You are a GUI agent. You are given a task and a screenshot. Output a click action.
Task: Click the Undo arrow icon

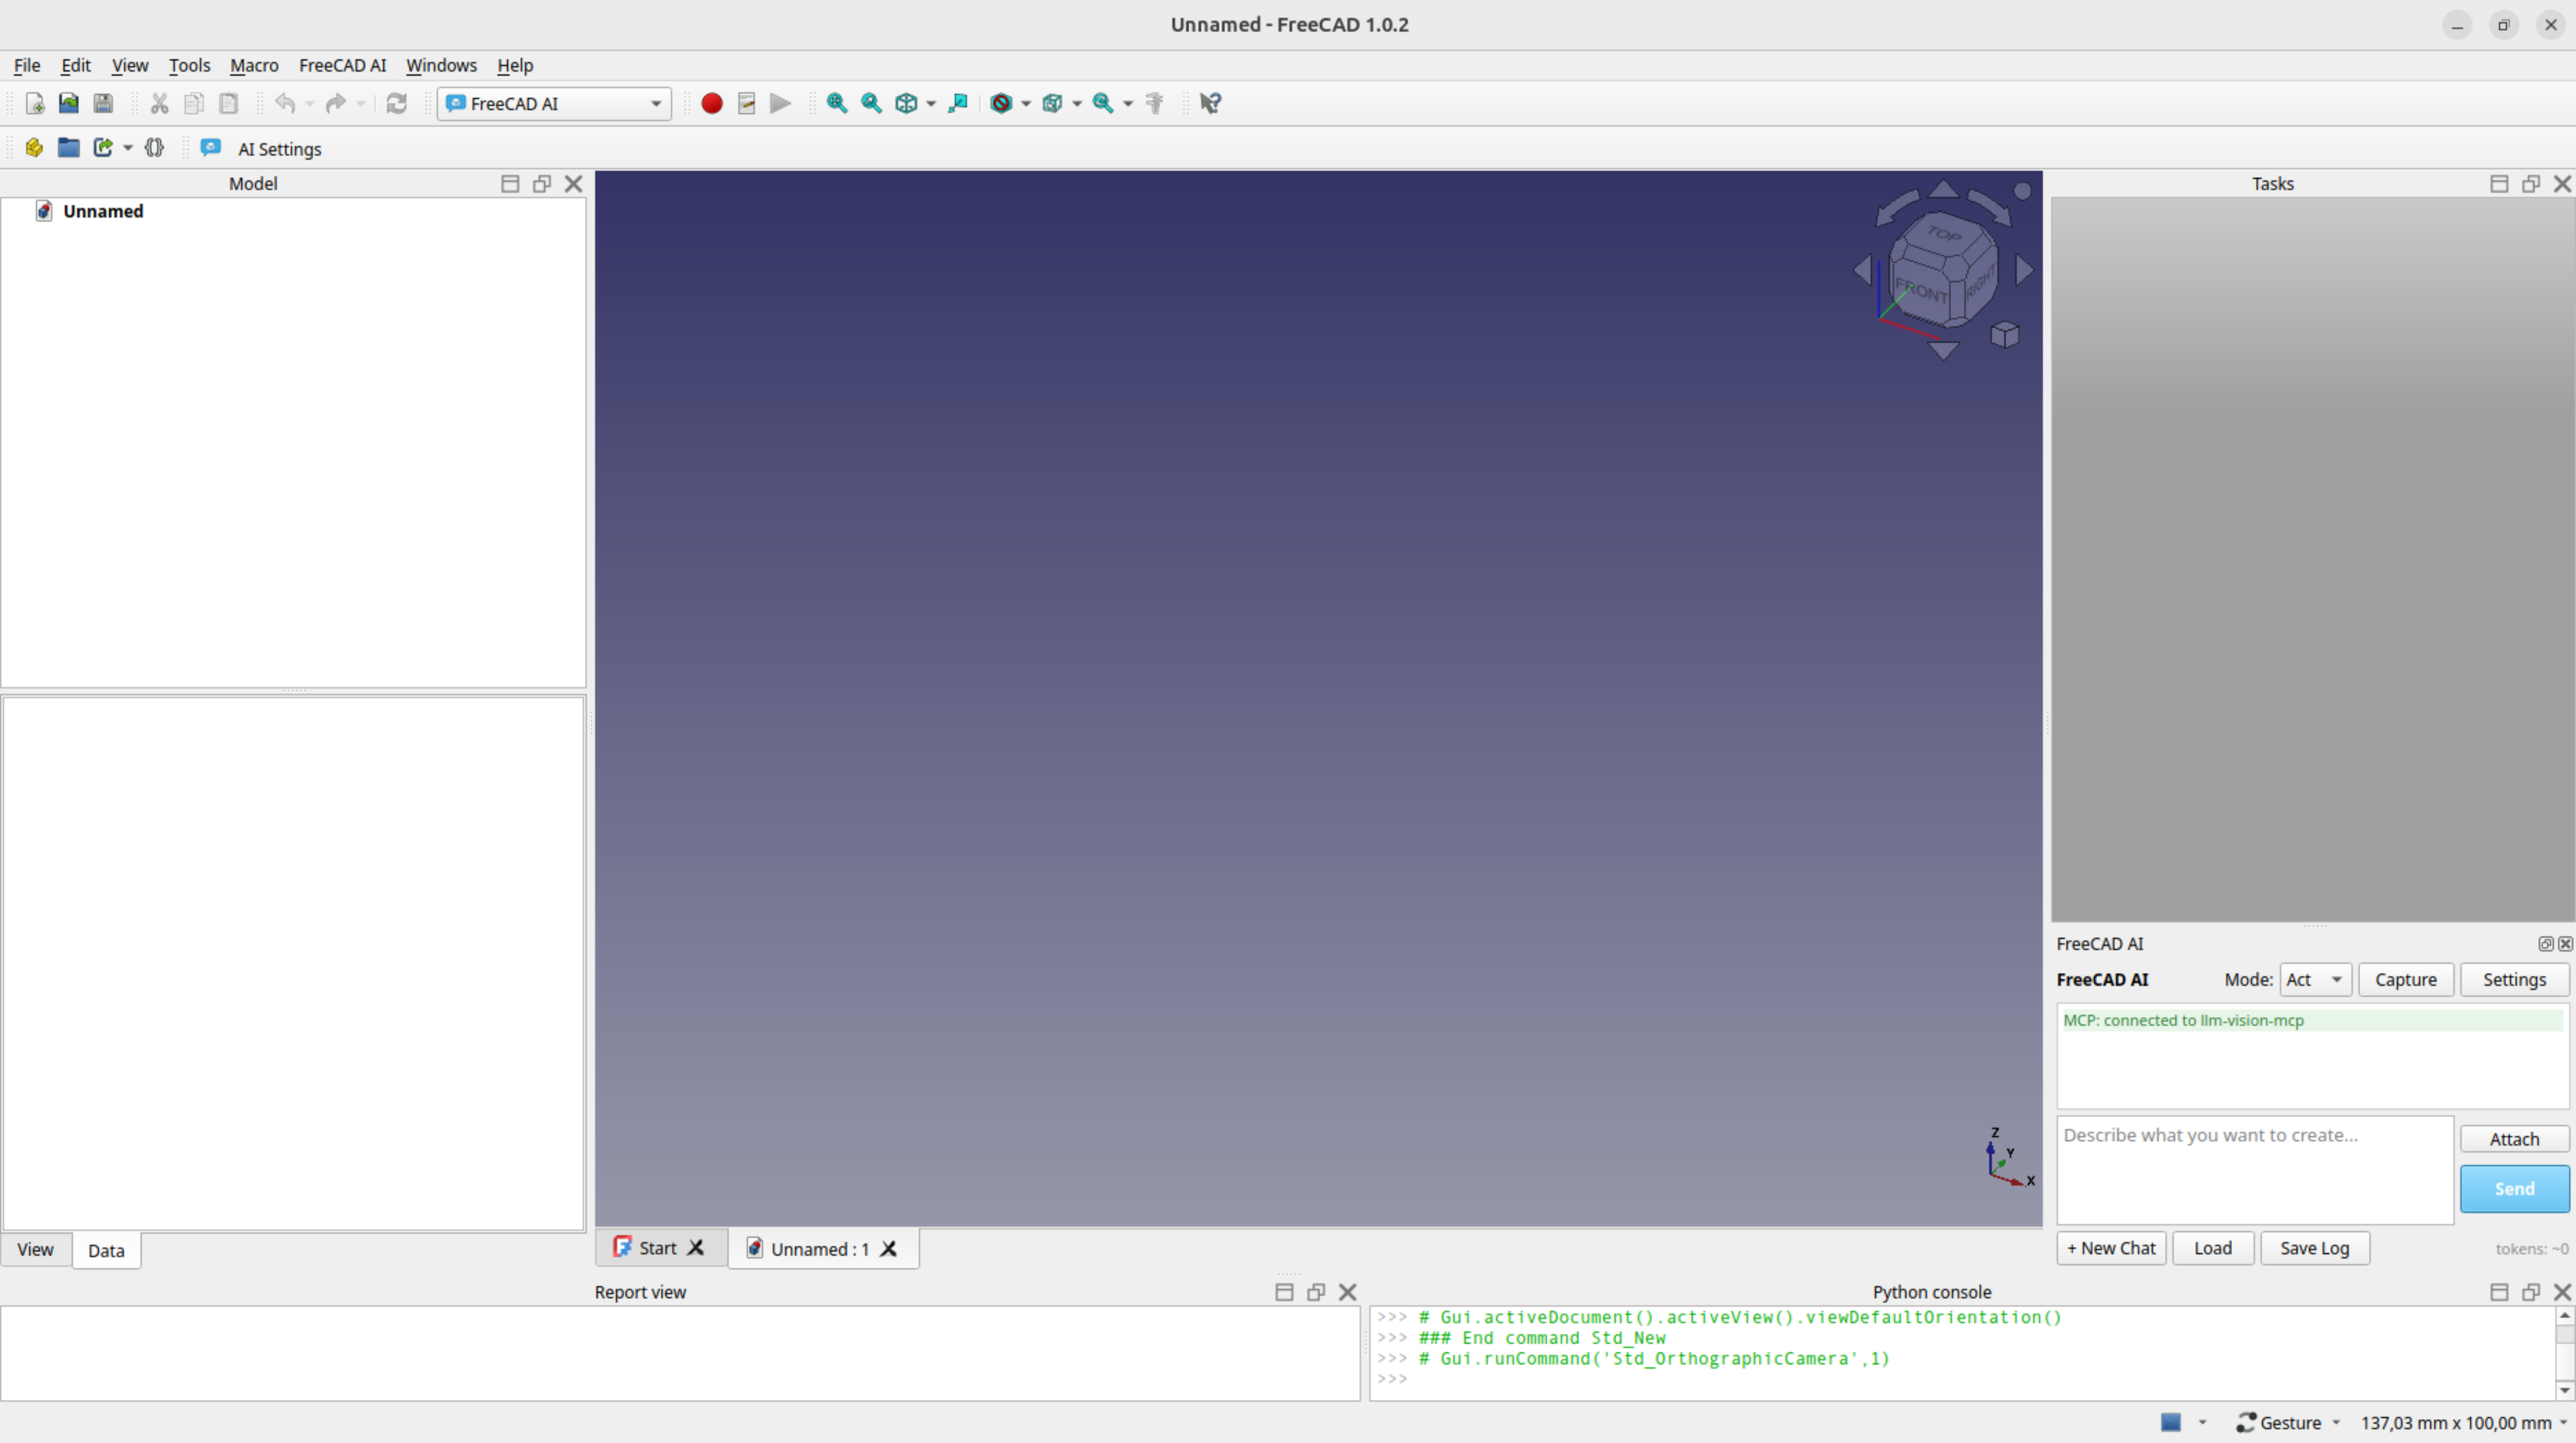click(x=285, y=103)
